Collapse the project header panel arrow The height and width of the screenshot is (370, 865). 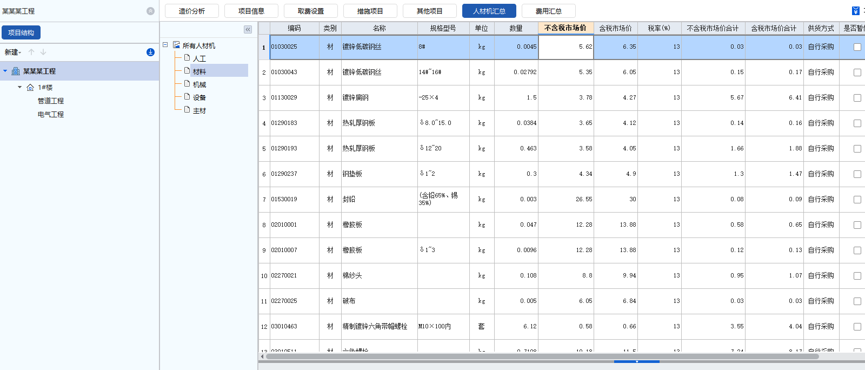[150, 11]
